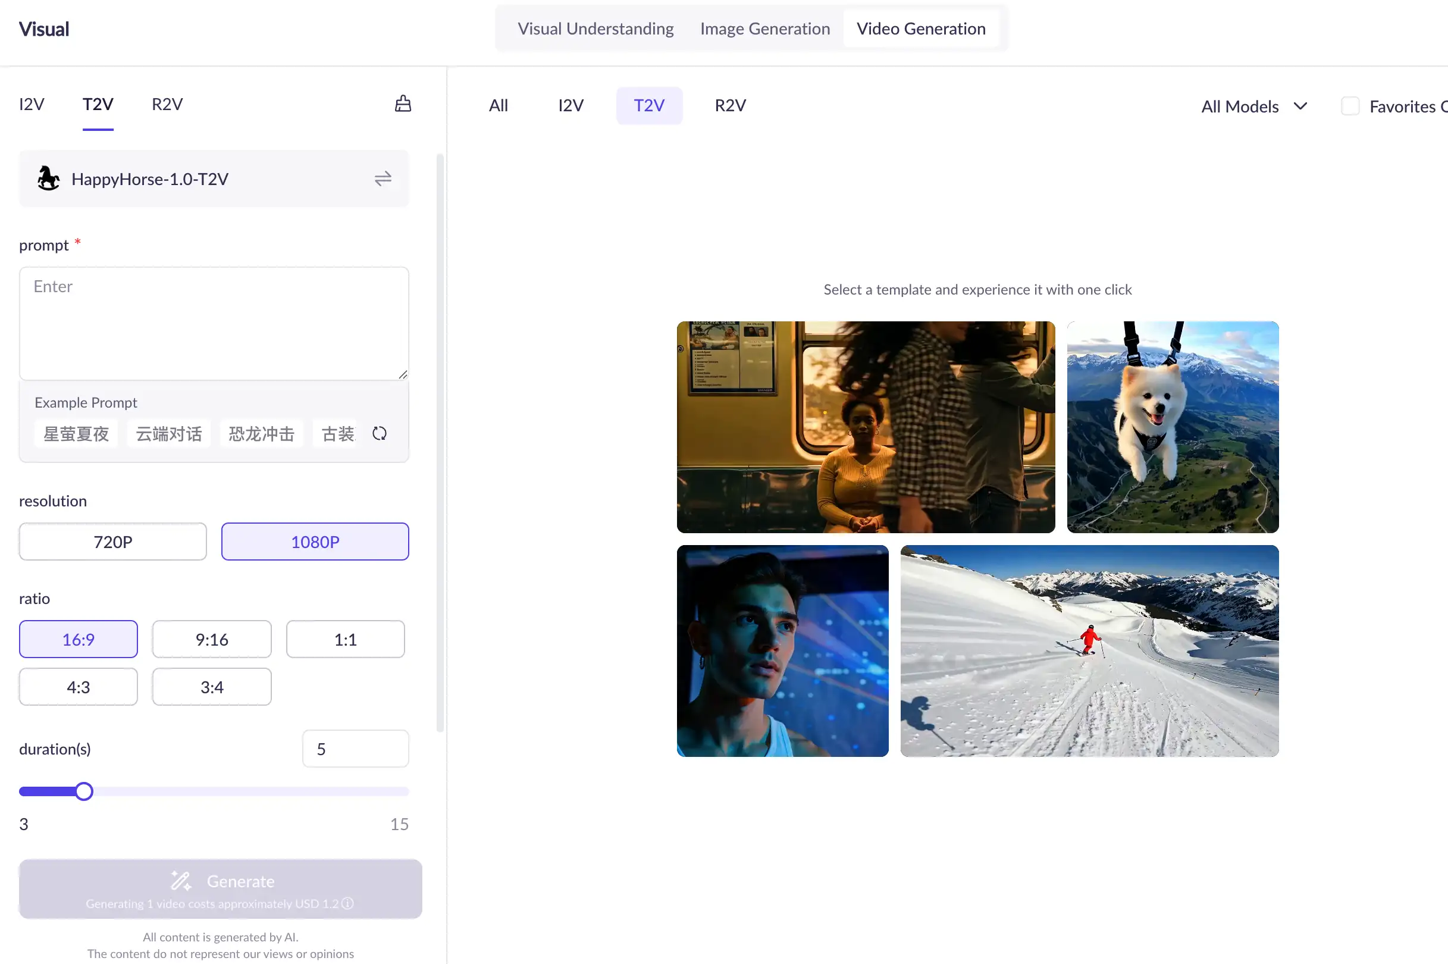The width and height of the screenshot is (1448, 964).
Task: Filter gallery by R2V
Action: 730,106
